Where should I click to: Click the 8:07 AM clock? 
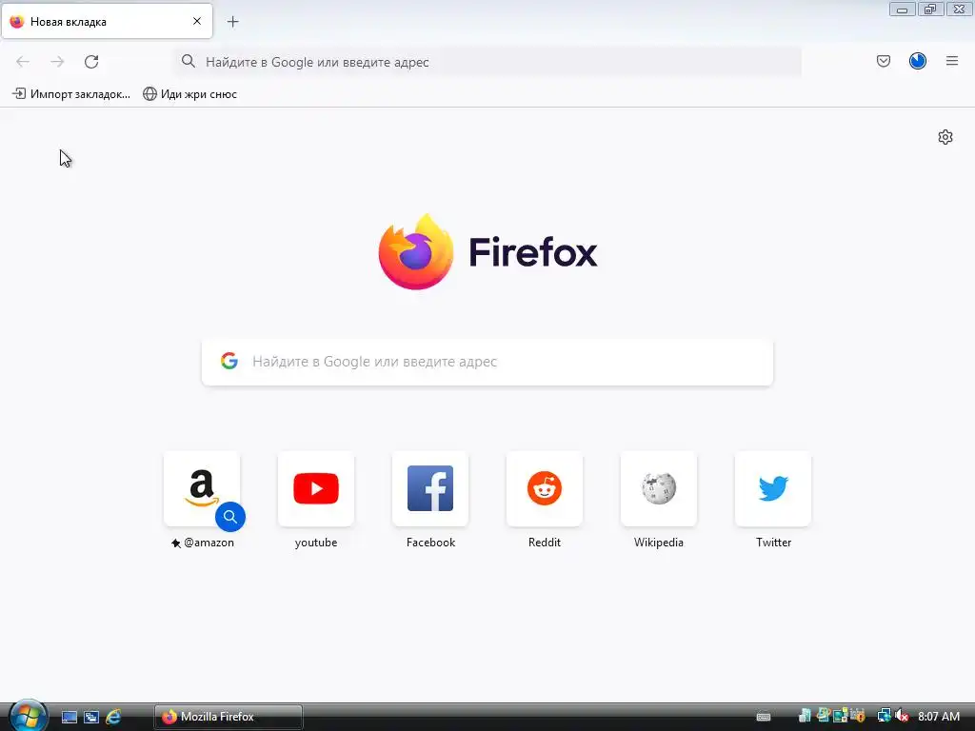[939, 717]
